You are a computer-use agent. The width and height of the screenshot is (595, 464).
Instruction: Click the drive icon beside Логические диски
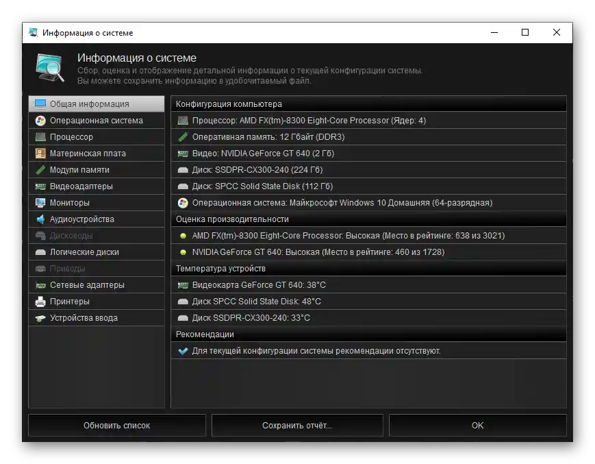40,252
